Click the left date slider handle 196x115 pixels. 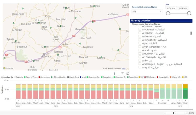click(168, 14)
